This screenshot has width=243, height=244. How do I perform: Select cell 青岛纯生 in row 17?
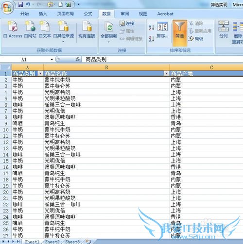tap(106, 173)
